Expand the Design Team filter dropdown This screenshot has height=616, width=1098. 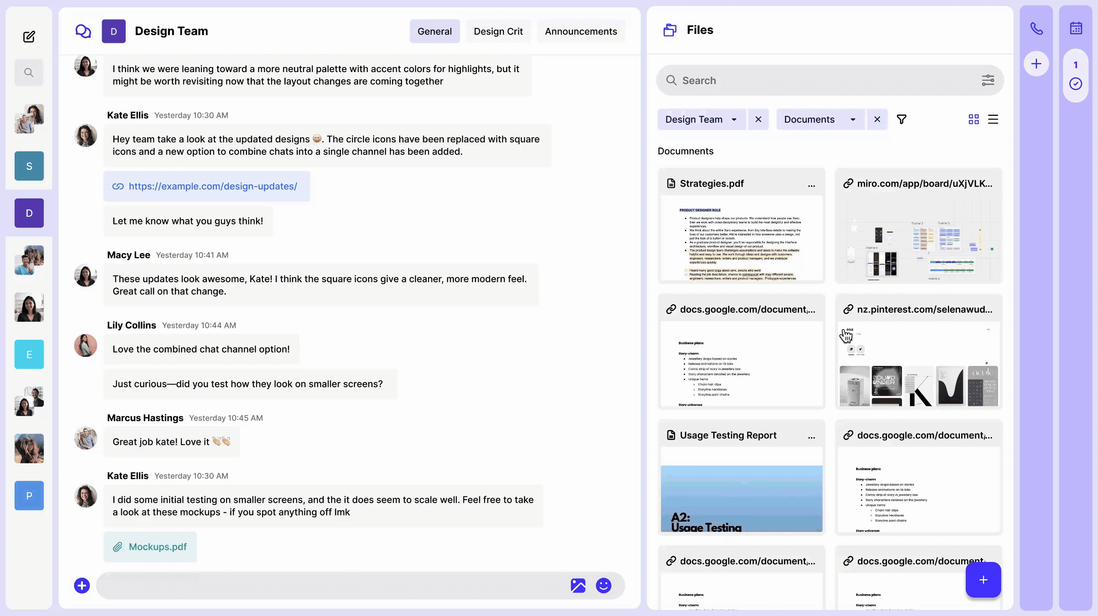[734, 120]
